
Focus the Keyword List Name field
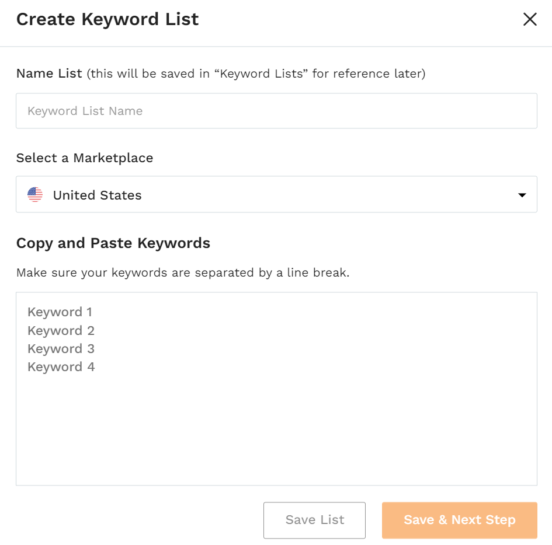[x=276, y=111]
